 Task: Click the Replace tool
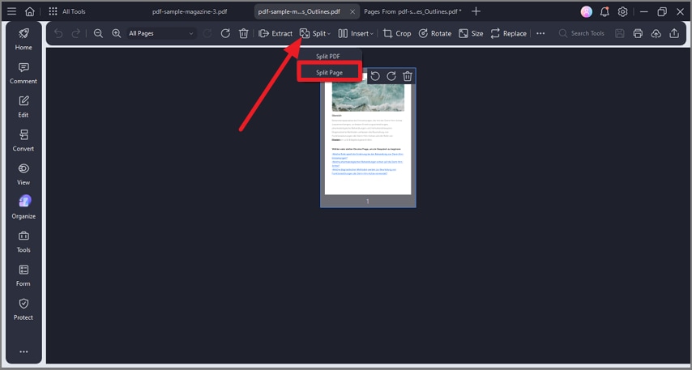coord(508,33)
